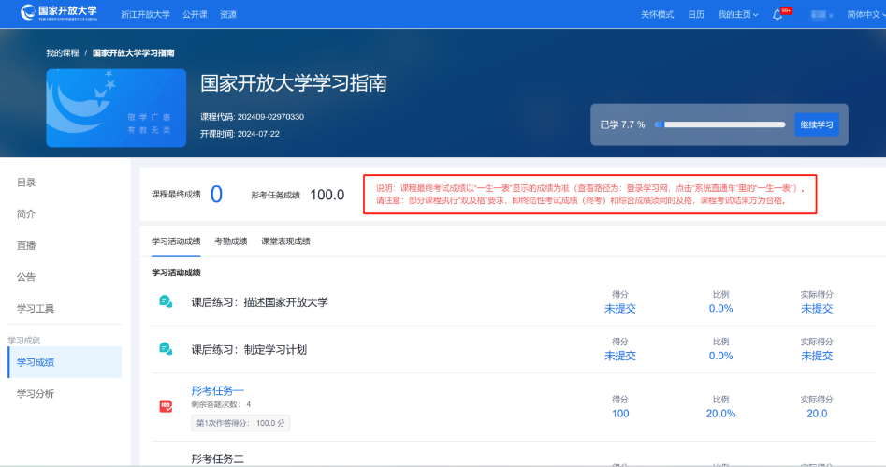Open 资源 in top navigation
This screenshot has height=467, width=886.
[227, 15]
